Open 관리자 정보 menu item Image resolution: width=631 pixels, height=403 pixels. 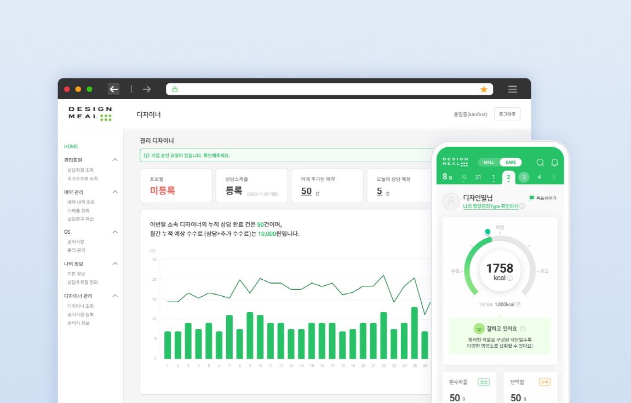point(78,323)
